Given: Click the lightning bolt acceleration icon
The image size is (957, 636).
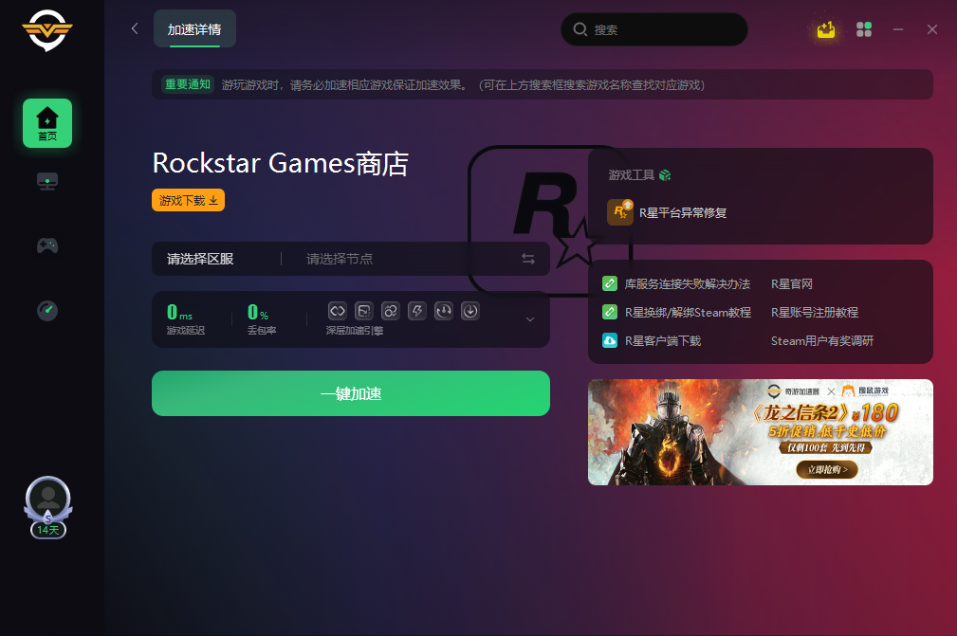Looking at the screenshot, I should 417,311.
